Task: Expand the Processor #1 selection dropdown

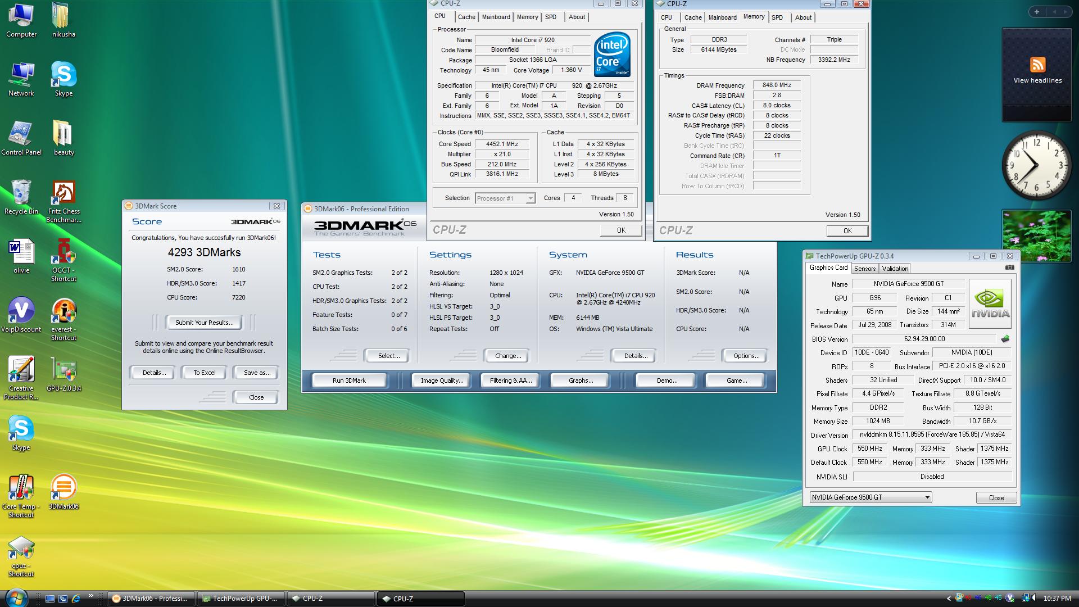Action: [505, 198]
